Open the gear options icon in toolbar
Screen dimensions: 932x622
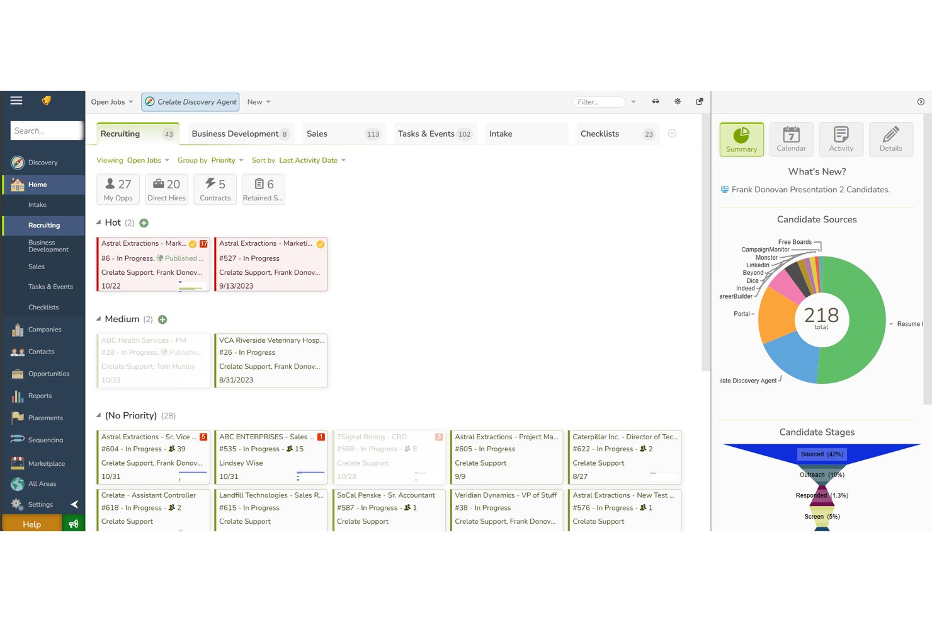point(678,101)
